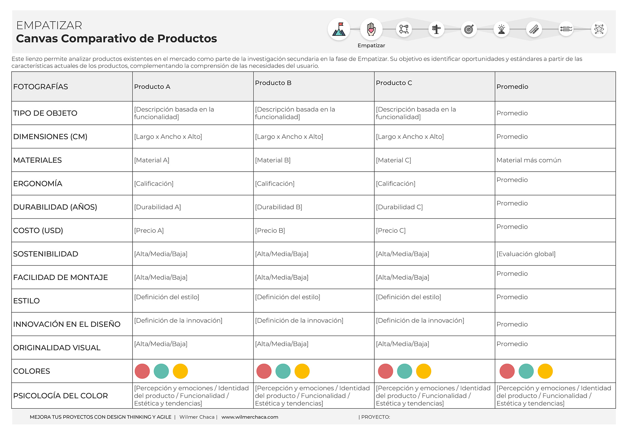The image size is (628, 434).
Task: Click the Wilmer Chaca author name
Action: pyautogui.click(x=197, y=417)
